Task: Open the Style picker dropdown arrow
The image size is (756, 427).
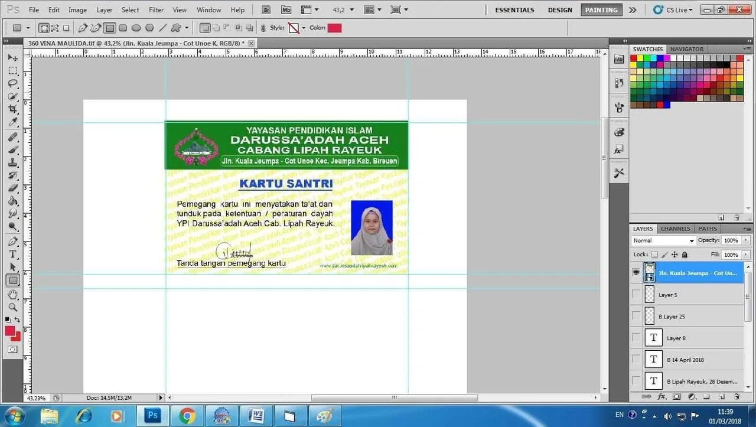Action: [x=304, y=28]
